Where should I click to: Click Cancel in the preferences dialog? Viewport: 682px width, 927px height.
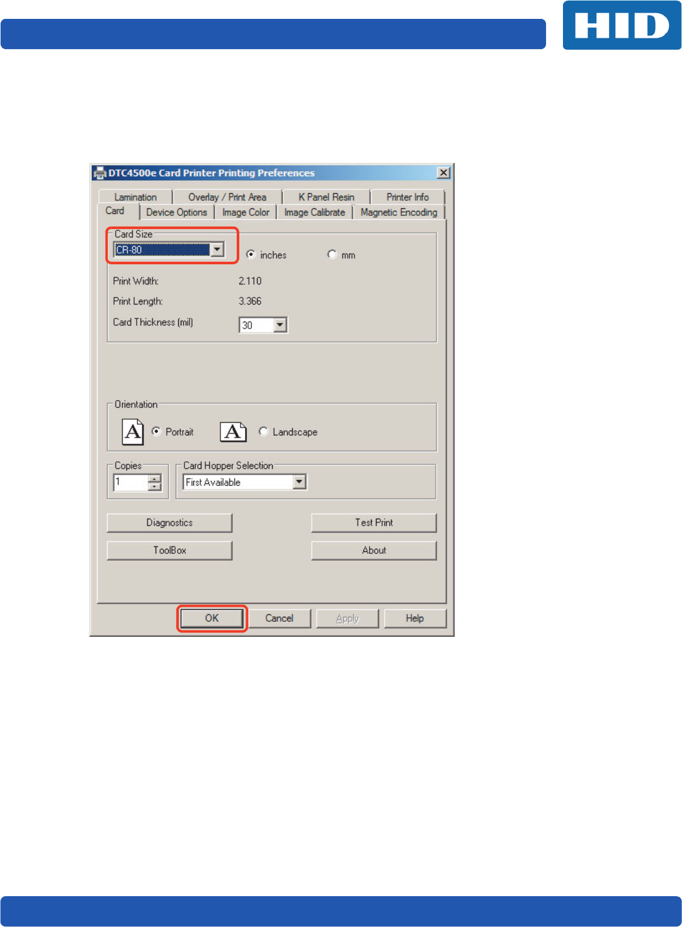(280, 619)
